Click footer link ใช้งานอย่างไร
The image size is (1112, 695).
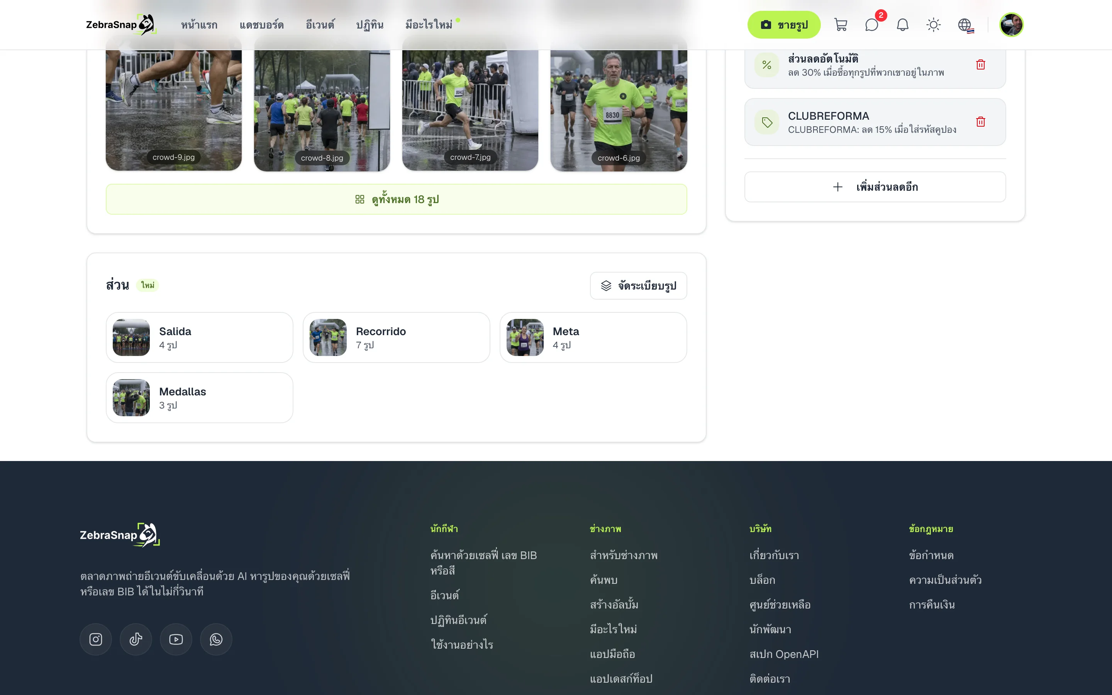point(462,644)
